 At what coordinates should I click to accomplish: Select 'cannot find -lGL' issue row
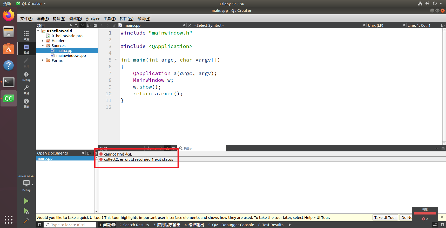click(x=272, y=154)
